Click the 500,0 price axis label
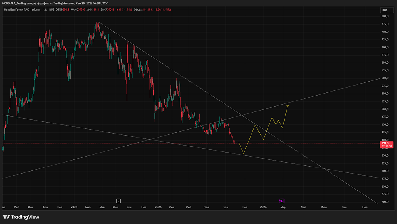 point(385,109)
